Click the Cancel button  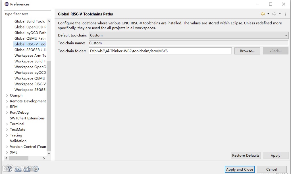click(272, 169)
